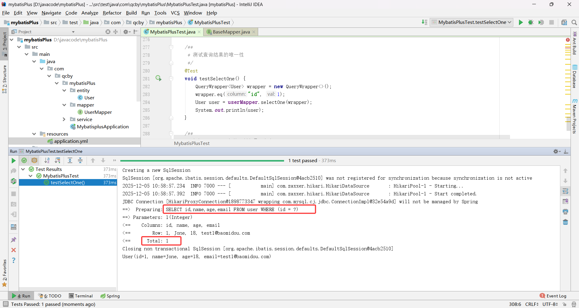Go to next failed test arrow
Screen dimensions: 579x308
click(x=103, y=161)
